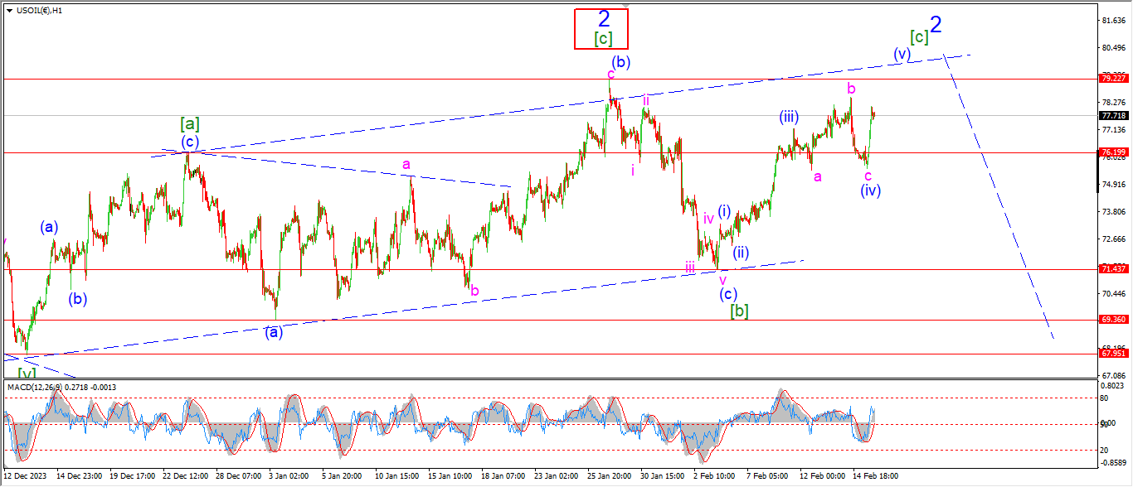Select the green [b] wave label
The image size is (1133, 487).
[739, 311]
